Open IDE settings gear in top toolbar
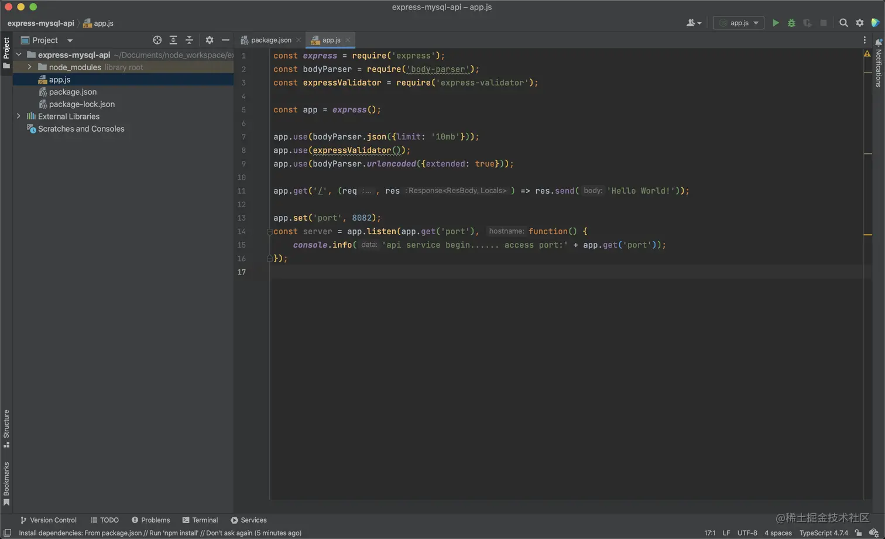 click(860, 23)
